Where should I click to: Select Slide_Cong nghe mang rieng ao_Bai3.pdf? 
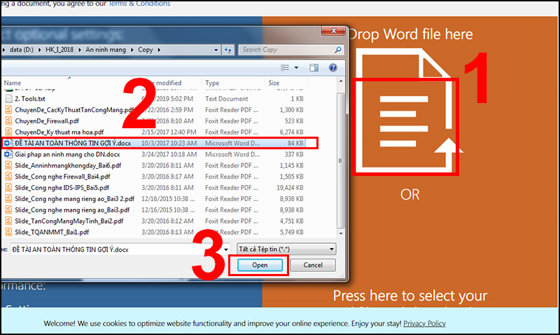point(72,210)
